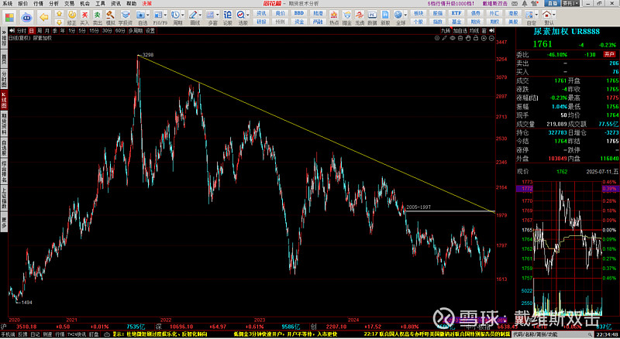The width and height of the screenshot is (620, 339).
Task: Click the 周期 clock icon
Action: tap(175, 15)
